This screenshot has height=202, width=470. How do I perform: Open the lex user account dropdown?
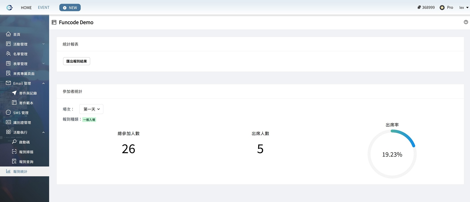point(464,8)
